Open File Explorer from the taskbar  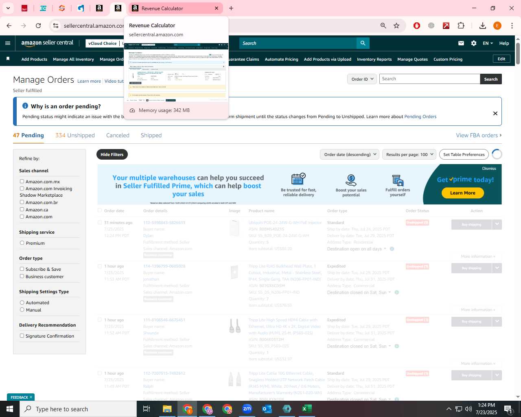coord(167,409)
